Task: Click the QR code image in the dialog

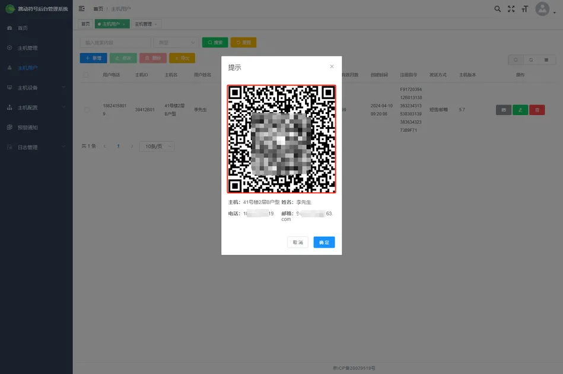Action: 281,139
